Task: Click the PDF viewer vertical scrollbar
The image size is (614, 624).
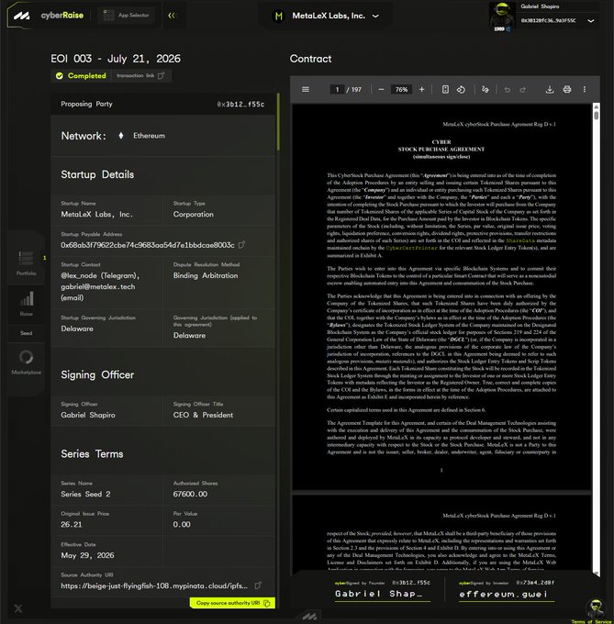Action: (596, 116)
